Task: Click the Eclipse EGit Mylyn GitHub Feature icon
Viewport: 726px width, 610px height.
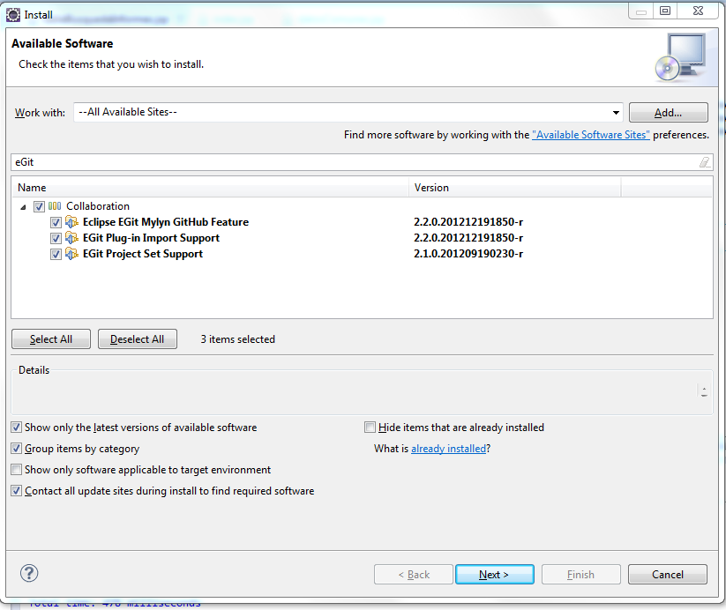Action: [72, 222]
